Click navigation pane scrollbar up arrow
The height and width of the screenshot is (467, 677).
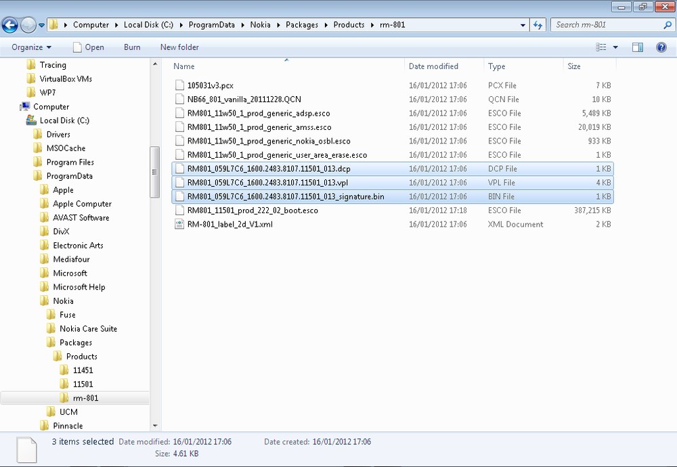155,64
